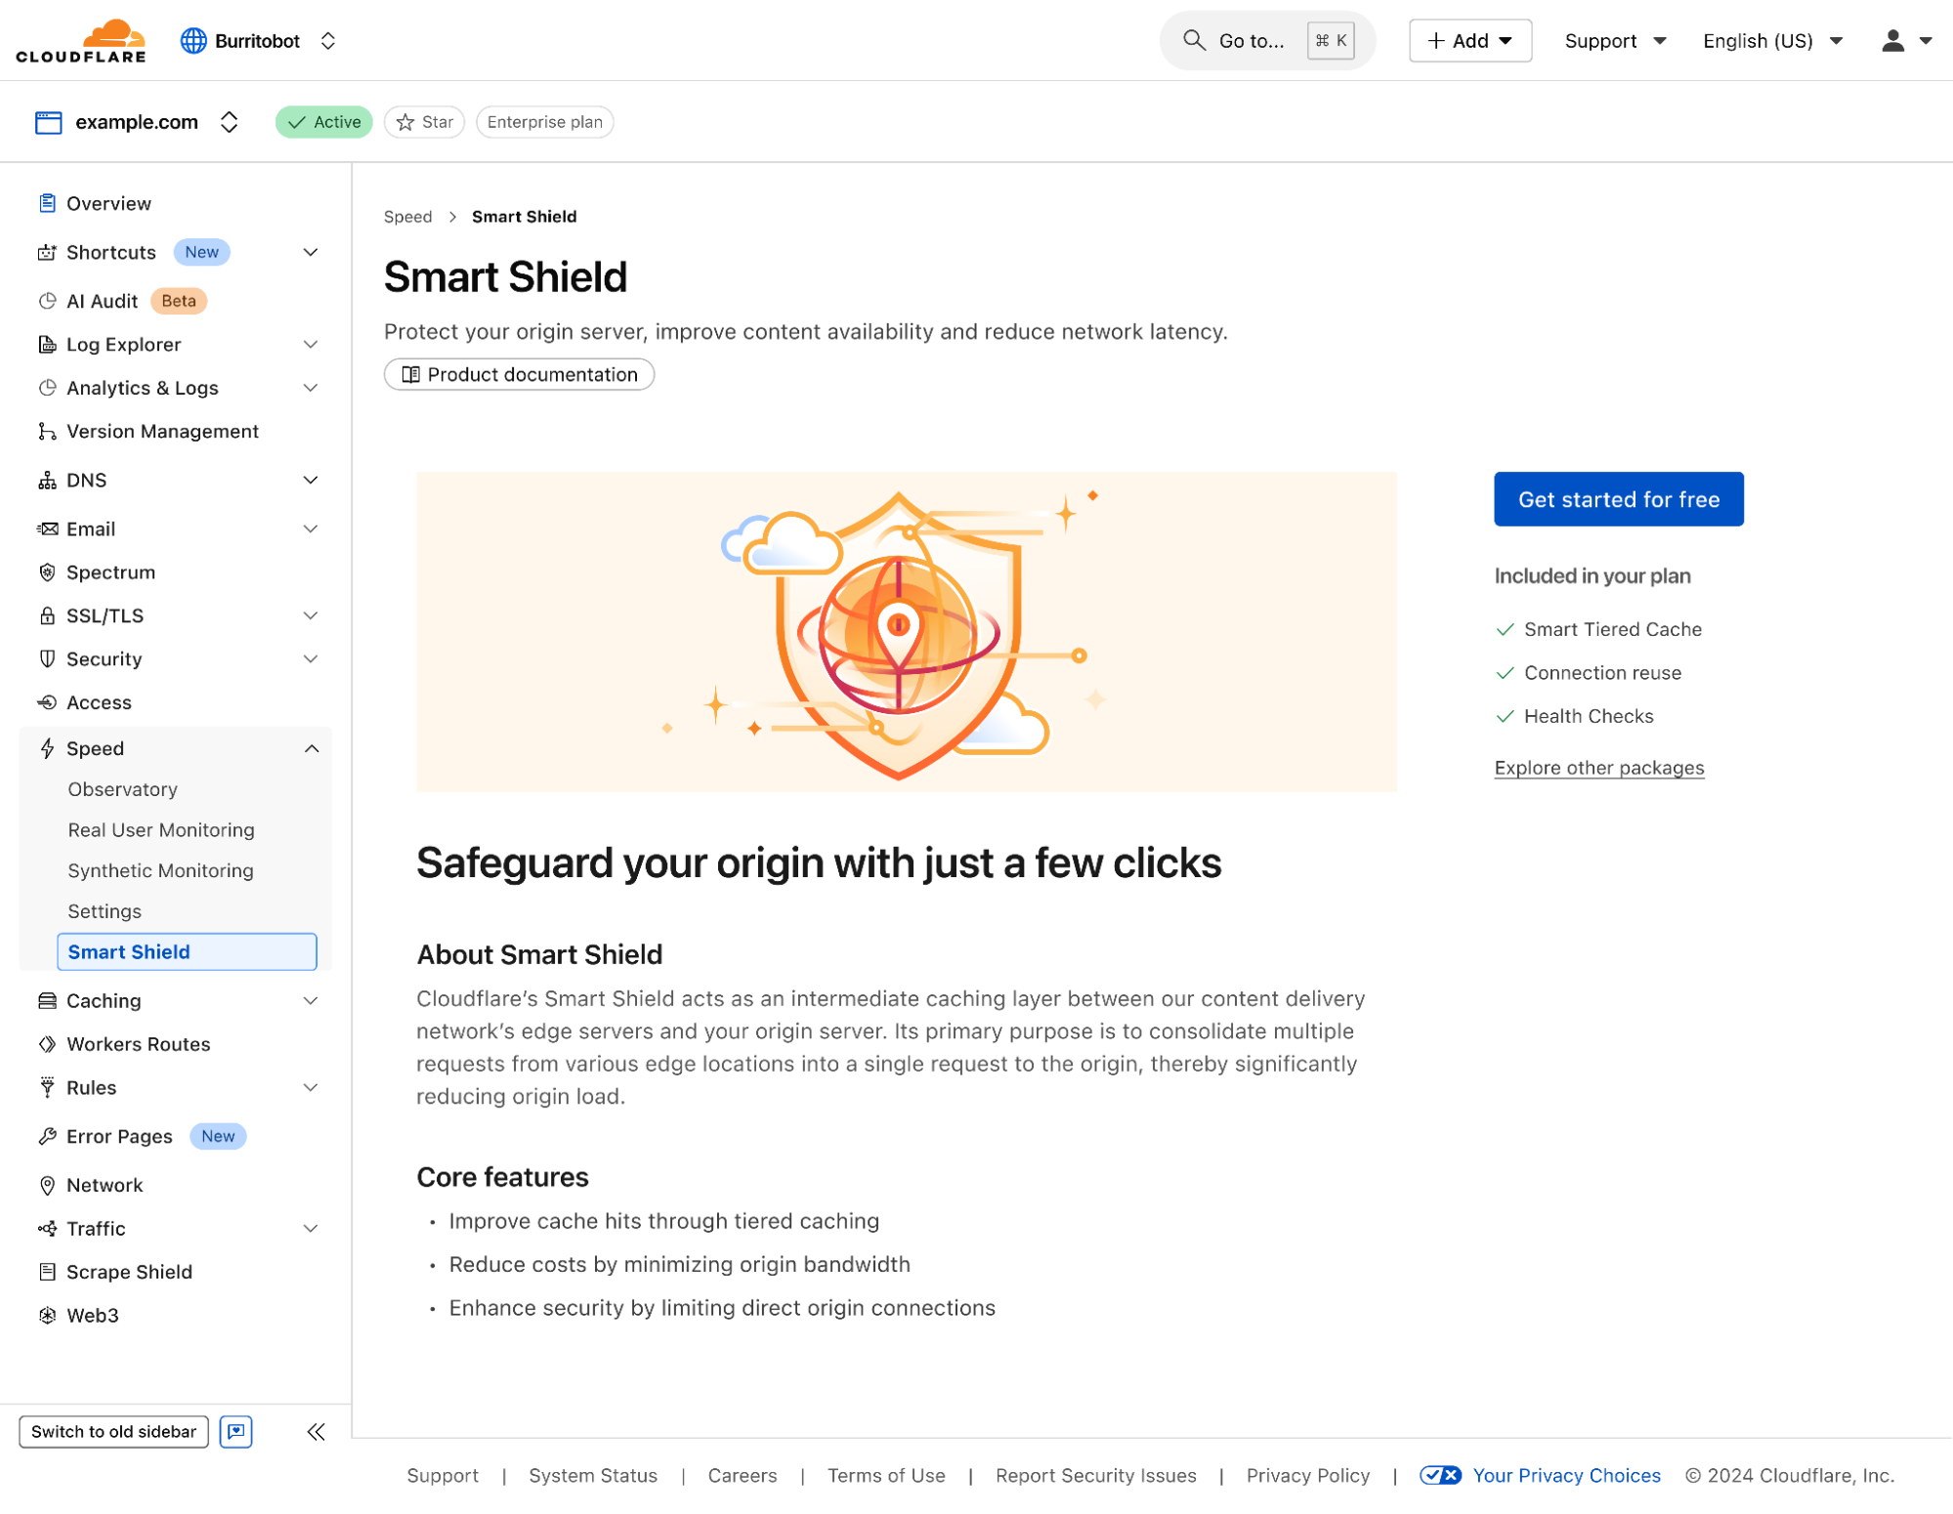The width and height of the screenshot is (1953, 1514).
Task: Click the Web3 icon in sidebar
Action: (x=47, y=1315)
